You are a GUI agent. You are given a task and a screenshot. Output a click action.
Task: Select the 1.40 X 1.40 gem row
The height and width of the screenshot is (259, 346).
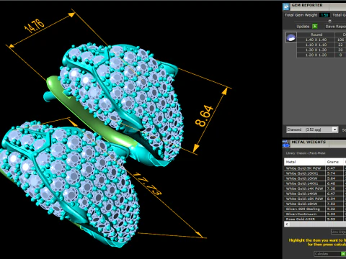(x=321, y=40)
